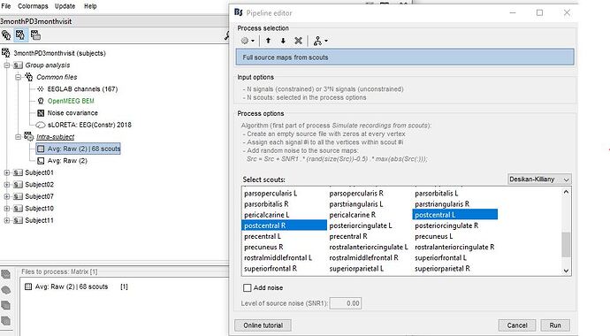Image resolution: width=610 pixels, height=336 pixels.
Task: Select scout posteriorcingulate R
Action: click(x=446, y=225)
